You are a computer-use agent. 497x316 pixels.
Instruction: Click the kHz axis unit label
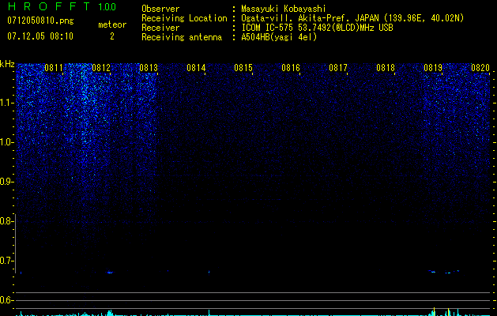click(x=7, y=64)
